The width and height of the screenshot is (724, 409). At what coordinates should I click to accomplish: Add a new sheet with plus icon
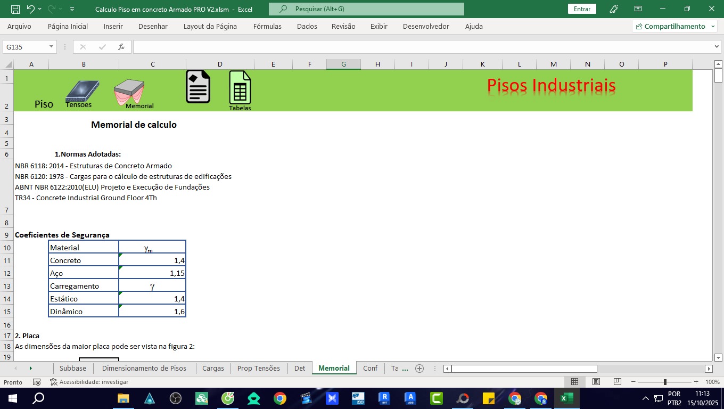tap(419, 369)
